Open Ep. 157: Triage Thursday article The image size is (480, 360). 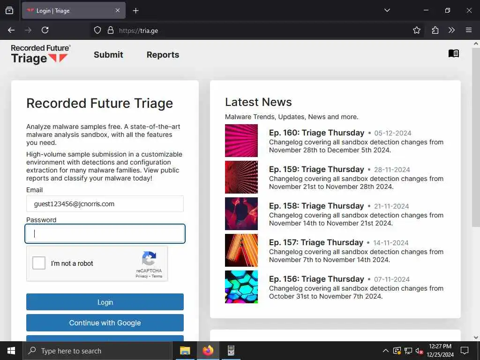[316, 242]
